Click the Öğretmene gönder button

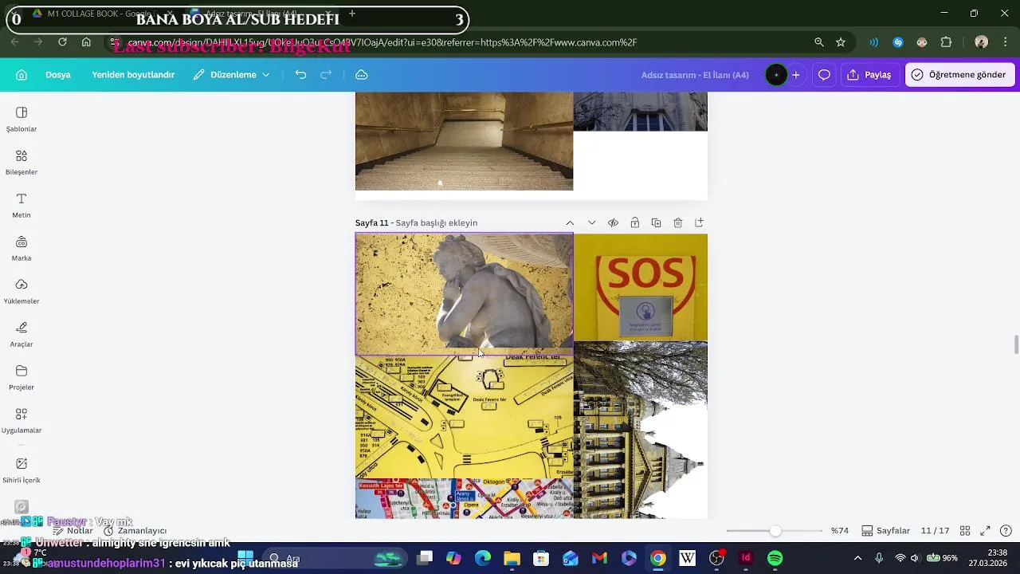point(959,75)
